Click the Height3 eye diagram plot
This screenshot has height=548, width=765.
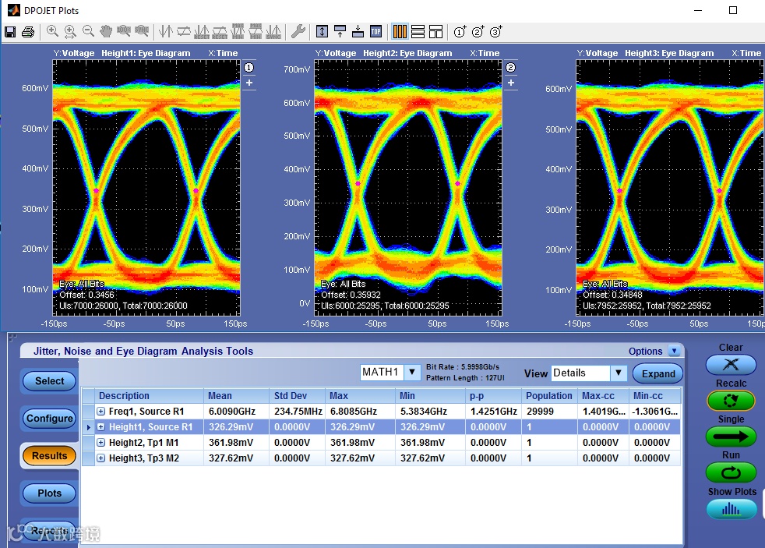tap(671, 188)
